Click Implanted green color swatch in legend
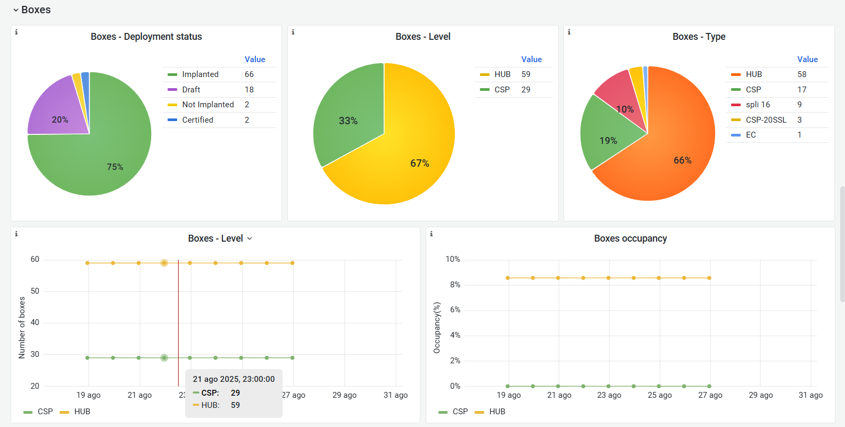Viewport: 845px width, 427px height. tap(172, 75)
